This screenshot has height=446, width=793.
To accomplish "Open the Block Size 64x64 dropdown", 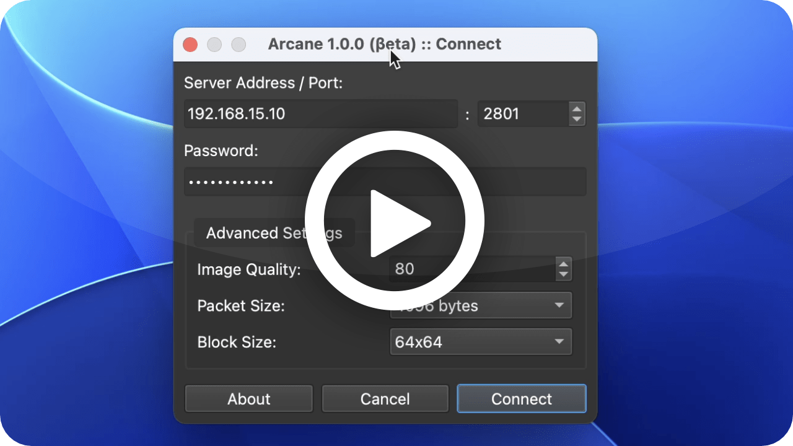I will point(481,342).
